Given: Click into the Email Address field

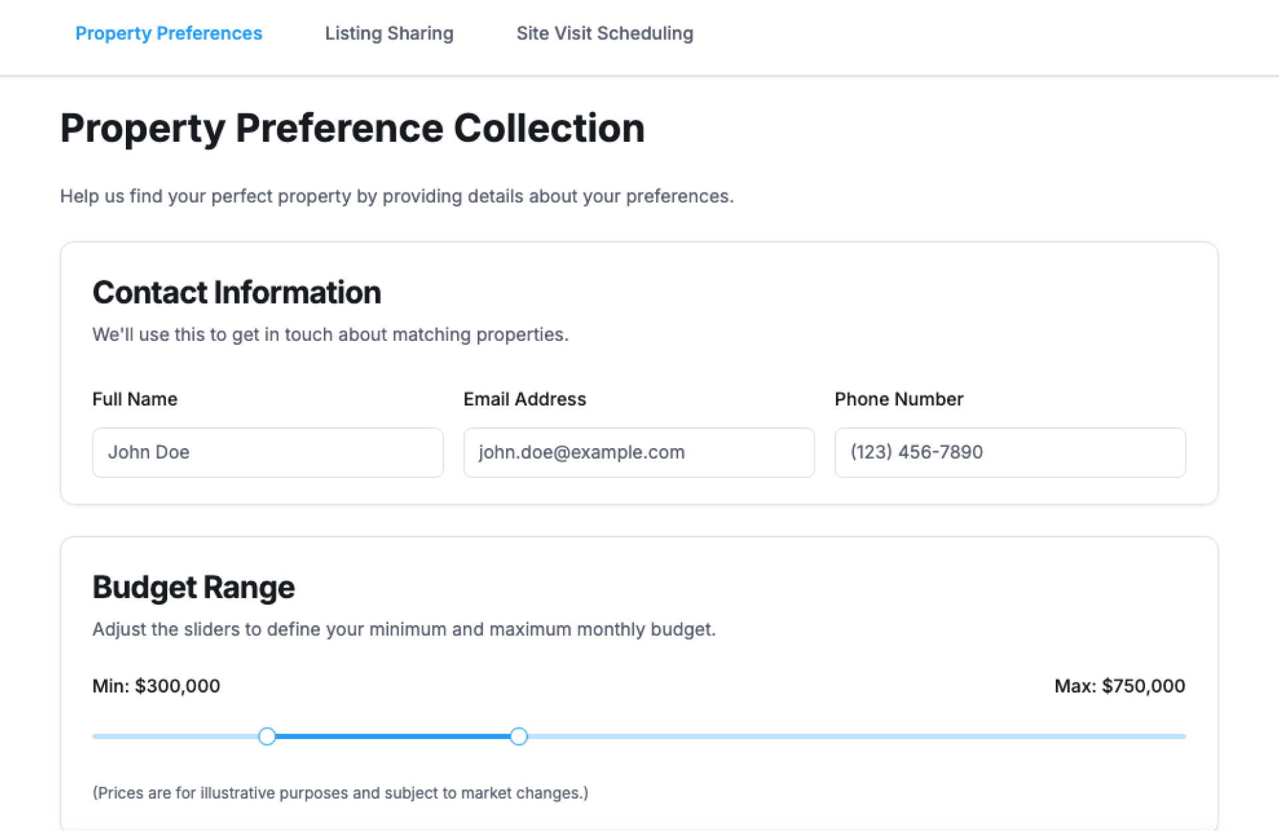Looking at the screenshot, I should click(x=638, y=452).
